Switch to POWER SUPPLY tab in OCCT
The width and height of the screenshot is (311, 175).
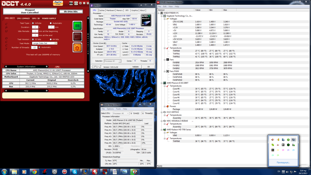coord(49,18)
